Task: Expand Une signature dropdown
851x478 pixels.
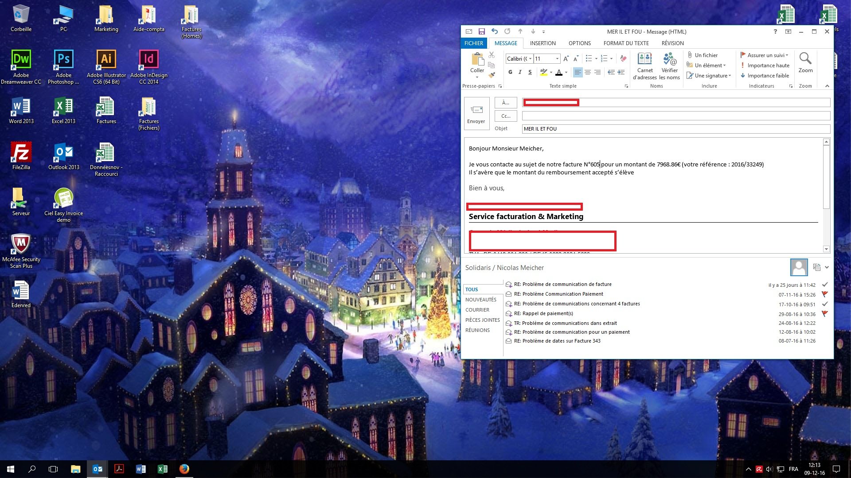Action: [730, 76]
